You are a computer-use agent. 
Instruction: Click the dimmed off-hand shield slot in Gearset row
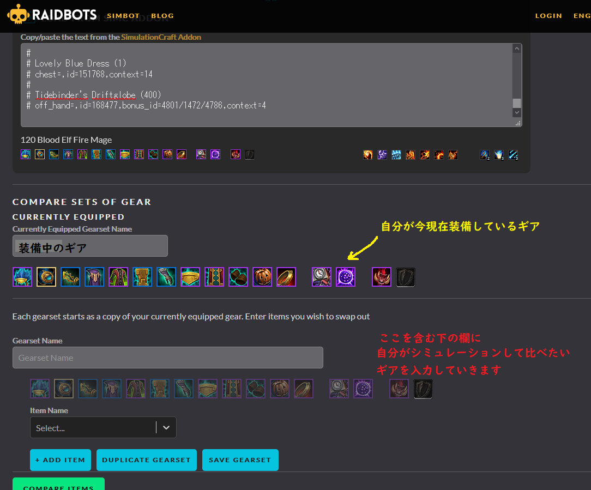[423, 389]
